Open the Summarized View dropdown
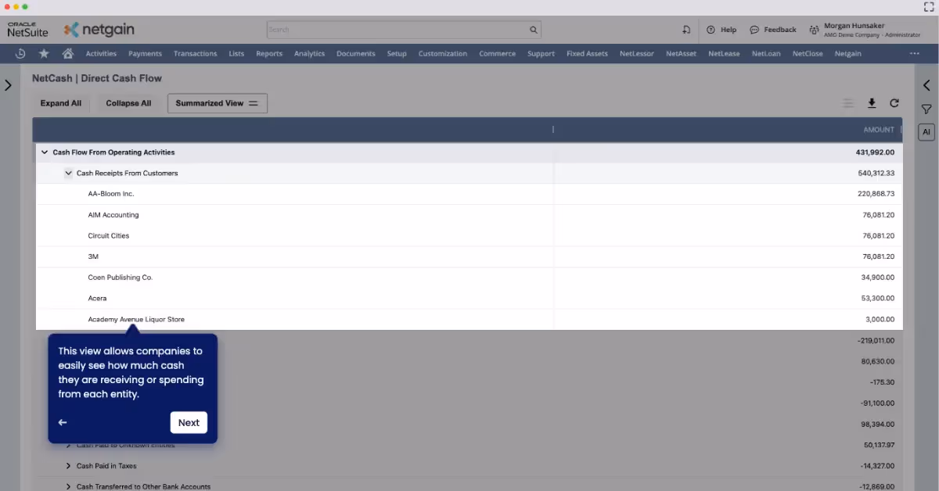939x491 pixels. (217, 102)
